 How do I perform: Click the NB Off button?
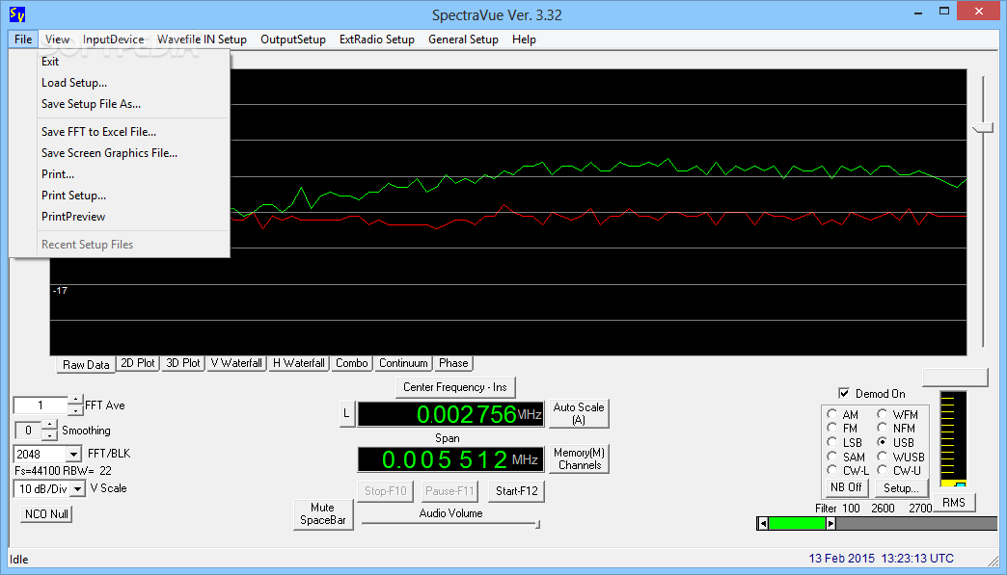pos(847,487)
